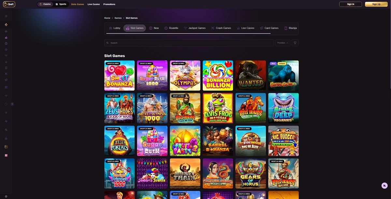Screen dimensions: 391x199
Task: Click the Sports ball icon in header
Action: 57,4
